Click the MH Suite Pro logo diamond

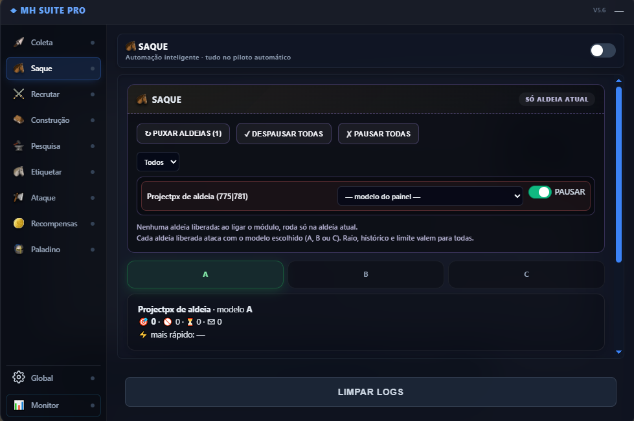click(x=14, y=10)
